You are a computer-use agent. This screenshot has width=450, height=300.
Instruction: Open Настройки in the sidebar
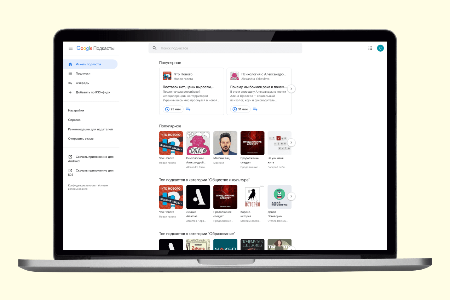[x=76, y=110]
